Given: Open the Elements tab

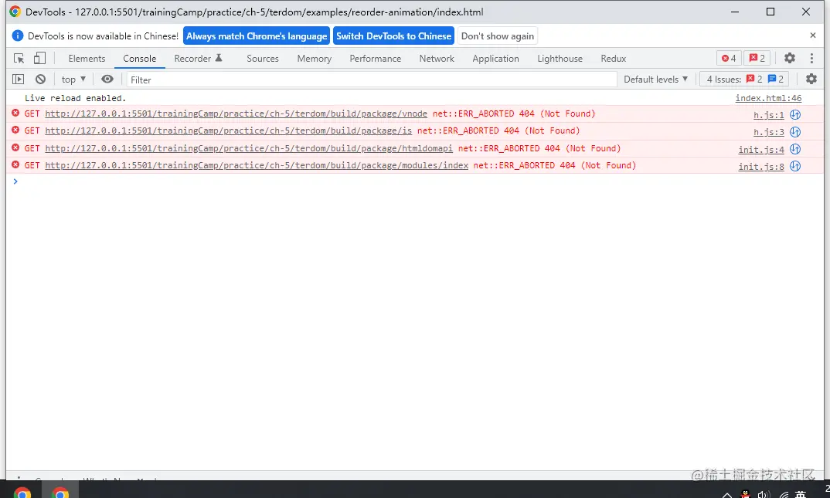Looking at the screenshot, I should pyautogui.click(x=87, y=59).
